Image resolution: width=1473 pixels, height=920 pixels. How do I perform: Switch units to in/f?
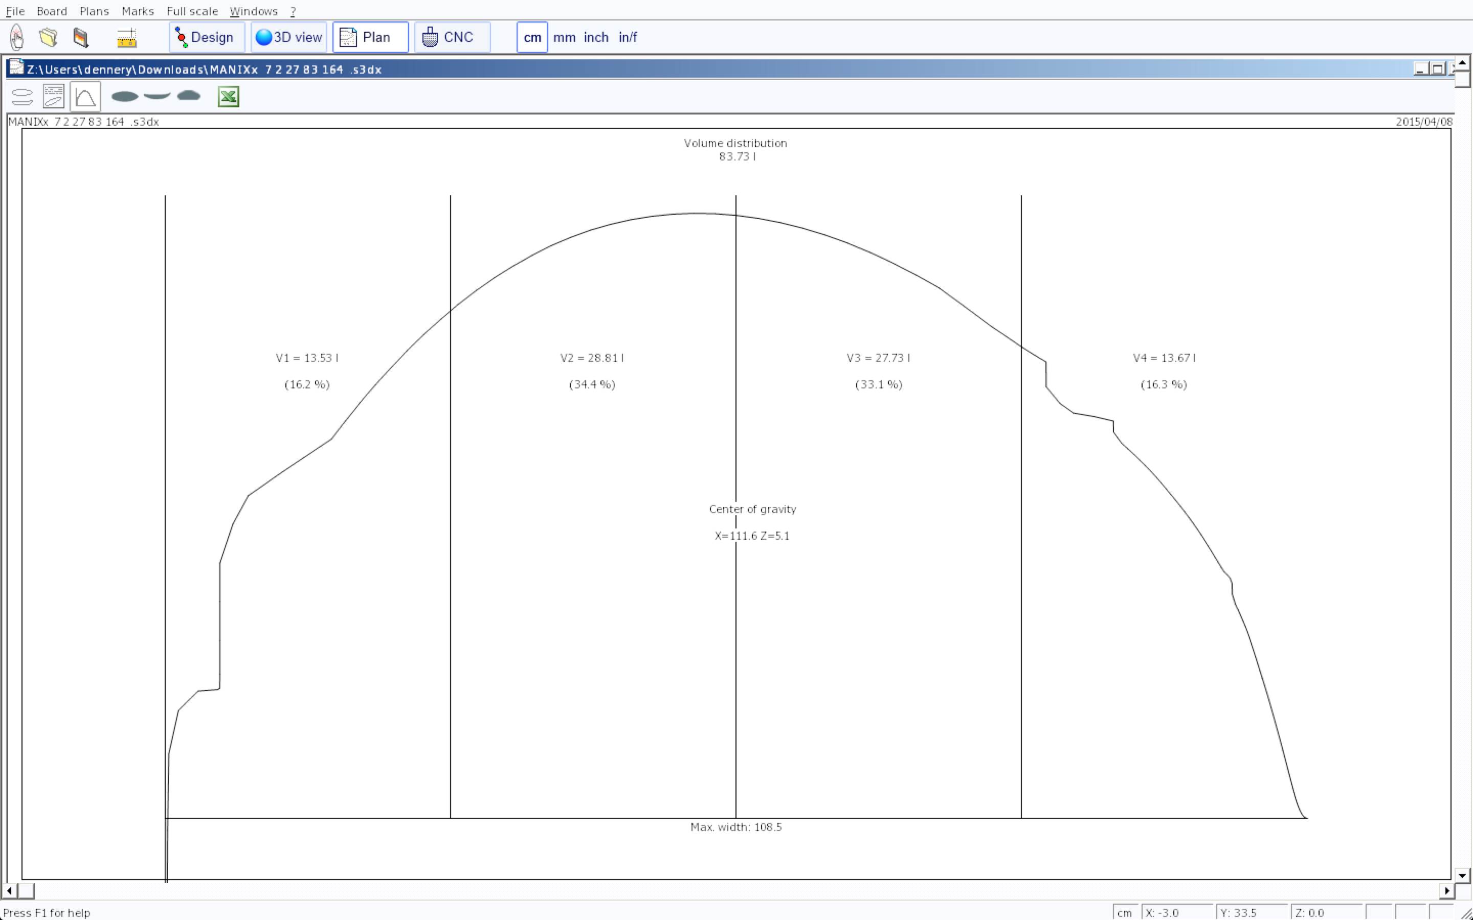tap(628, 37)
